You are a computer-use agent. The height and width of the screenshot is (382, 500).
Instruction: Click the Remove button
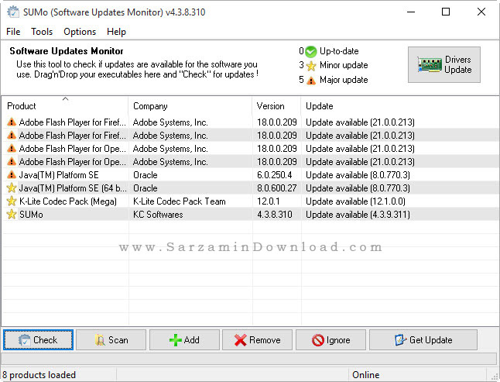click(x=257, y=340)
